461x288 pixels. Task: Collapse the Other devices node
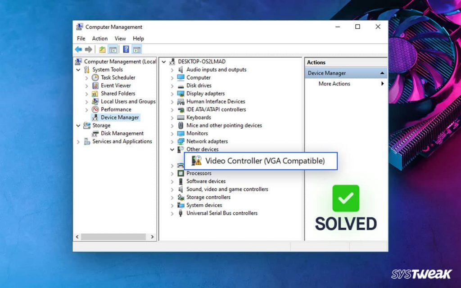pyautogui.click(x=172, y=149)
